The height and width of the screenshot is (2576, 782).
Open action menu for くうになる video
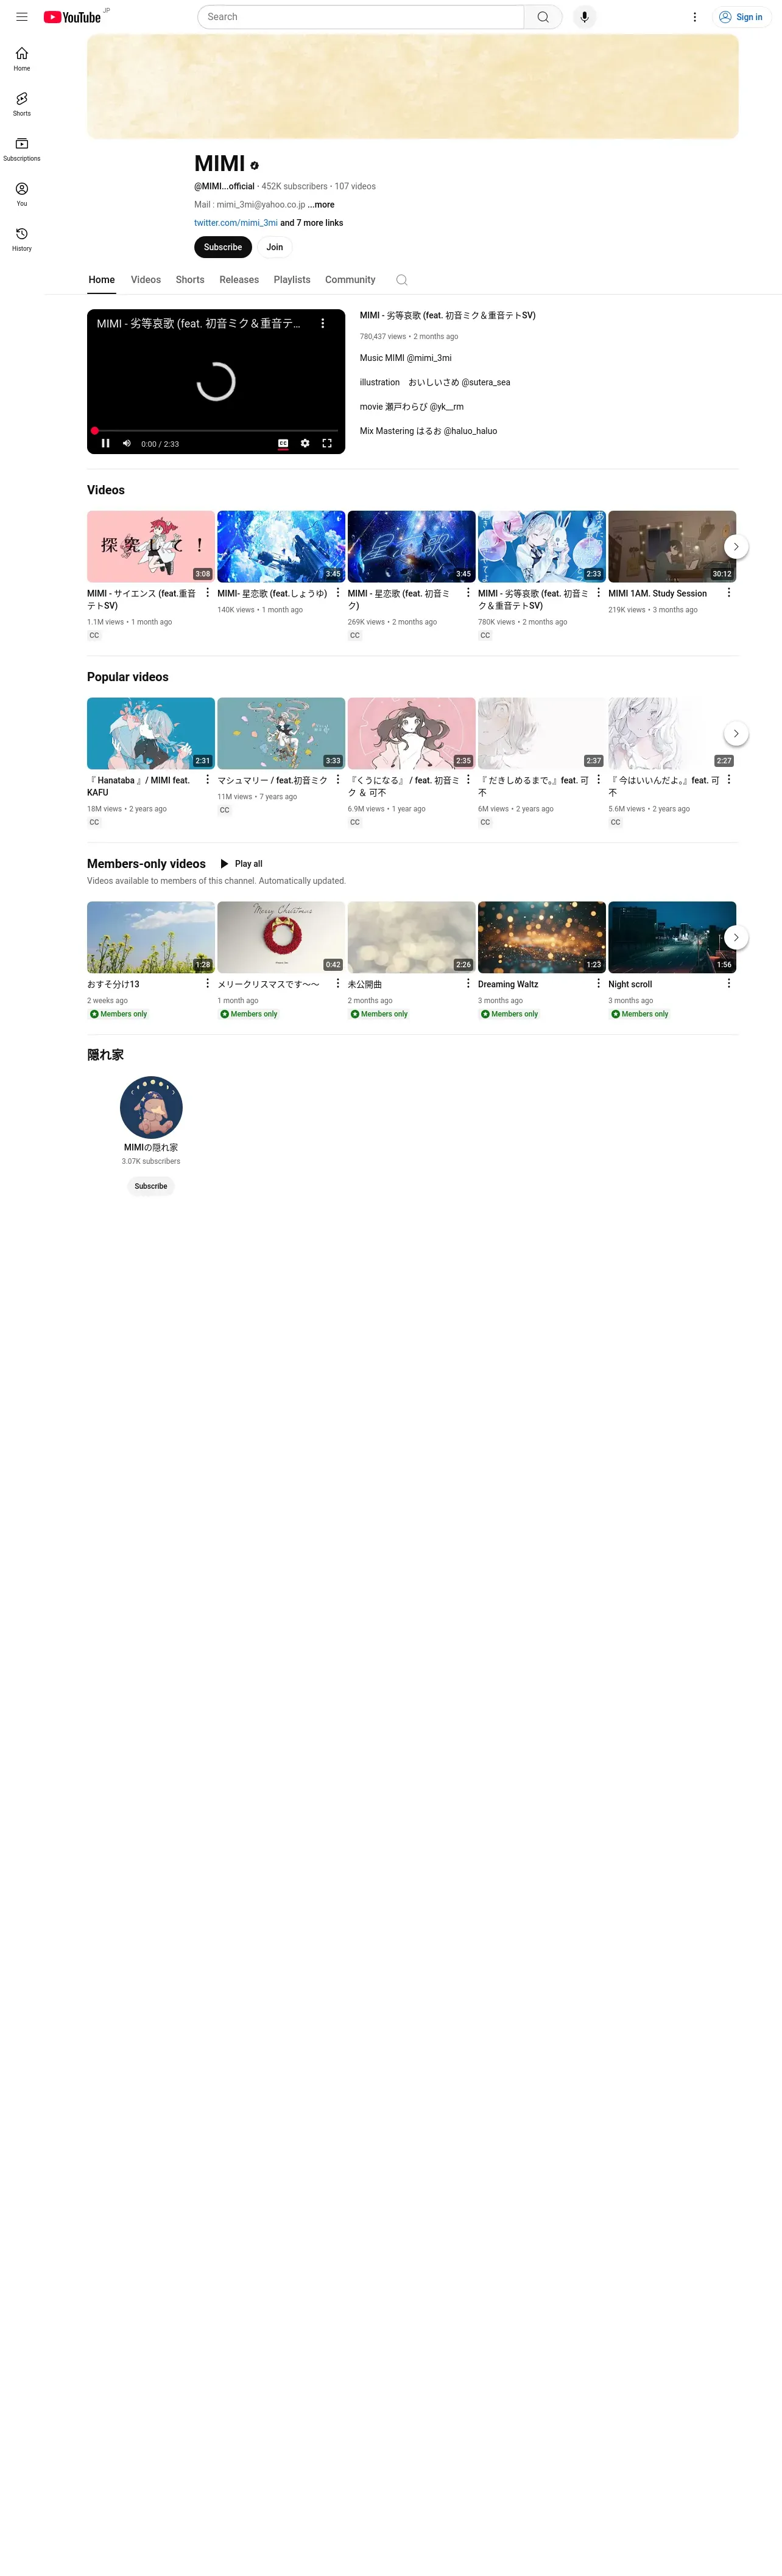click(x=468, y=780)
